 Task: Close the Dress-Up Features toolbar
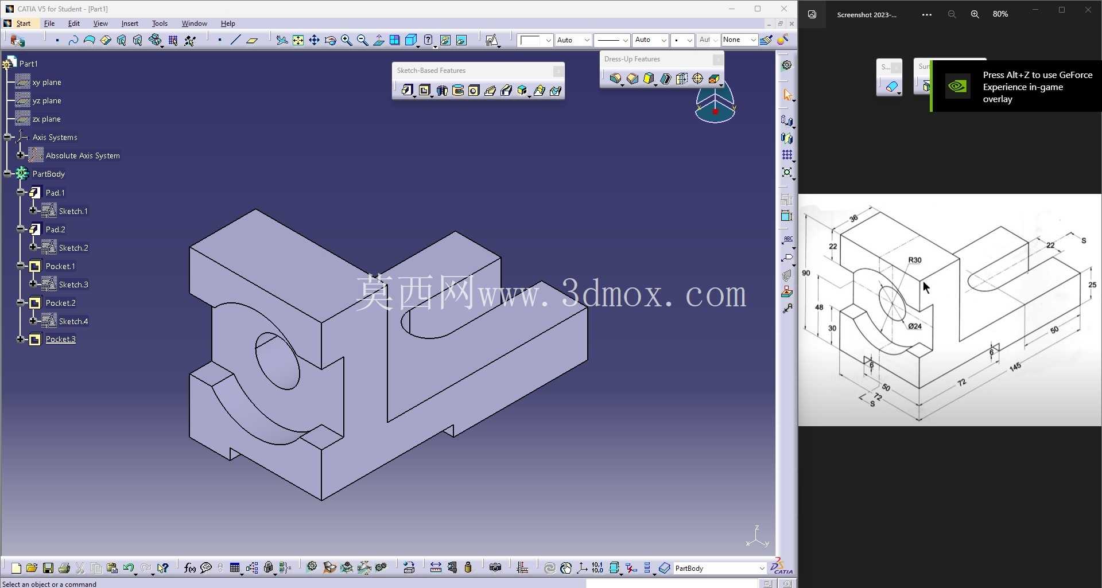pos(717,59)
